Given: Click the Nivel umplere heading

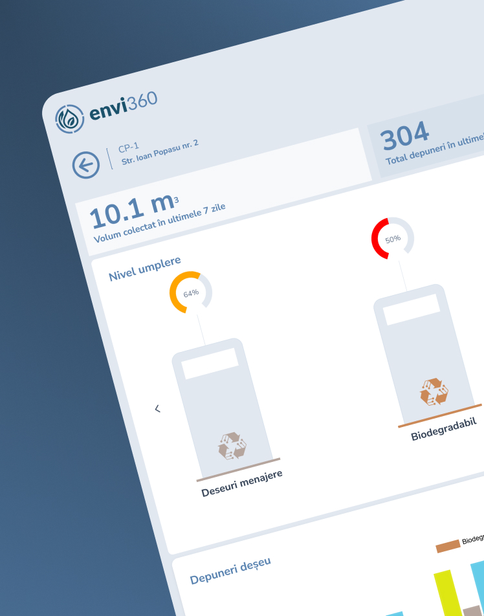Looking at the screenshot, I should [144, 269].
